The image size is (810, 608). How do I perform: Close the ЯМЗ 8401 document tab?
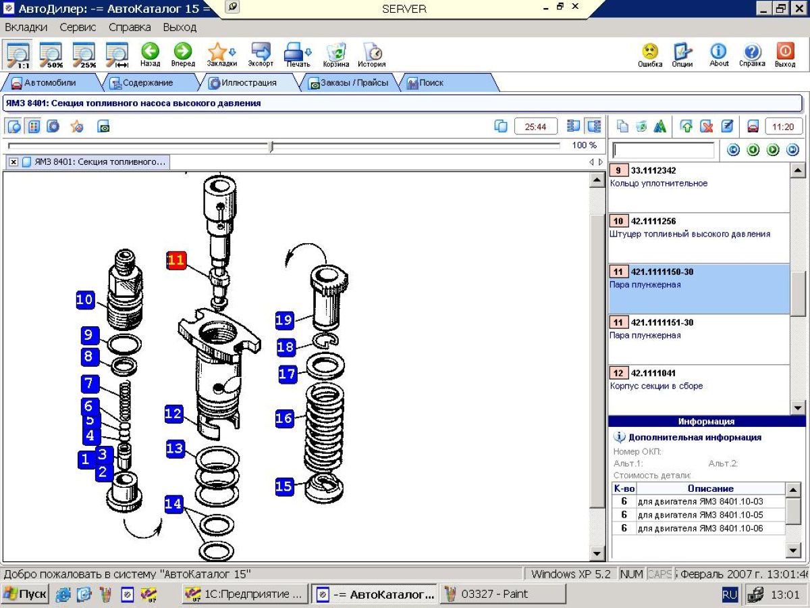tap(13, 162)
